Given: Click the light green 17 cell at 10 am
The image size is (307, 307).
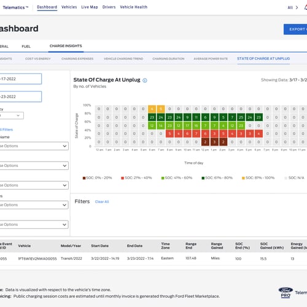Looking at the screenshot, I should point(187,125).
